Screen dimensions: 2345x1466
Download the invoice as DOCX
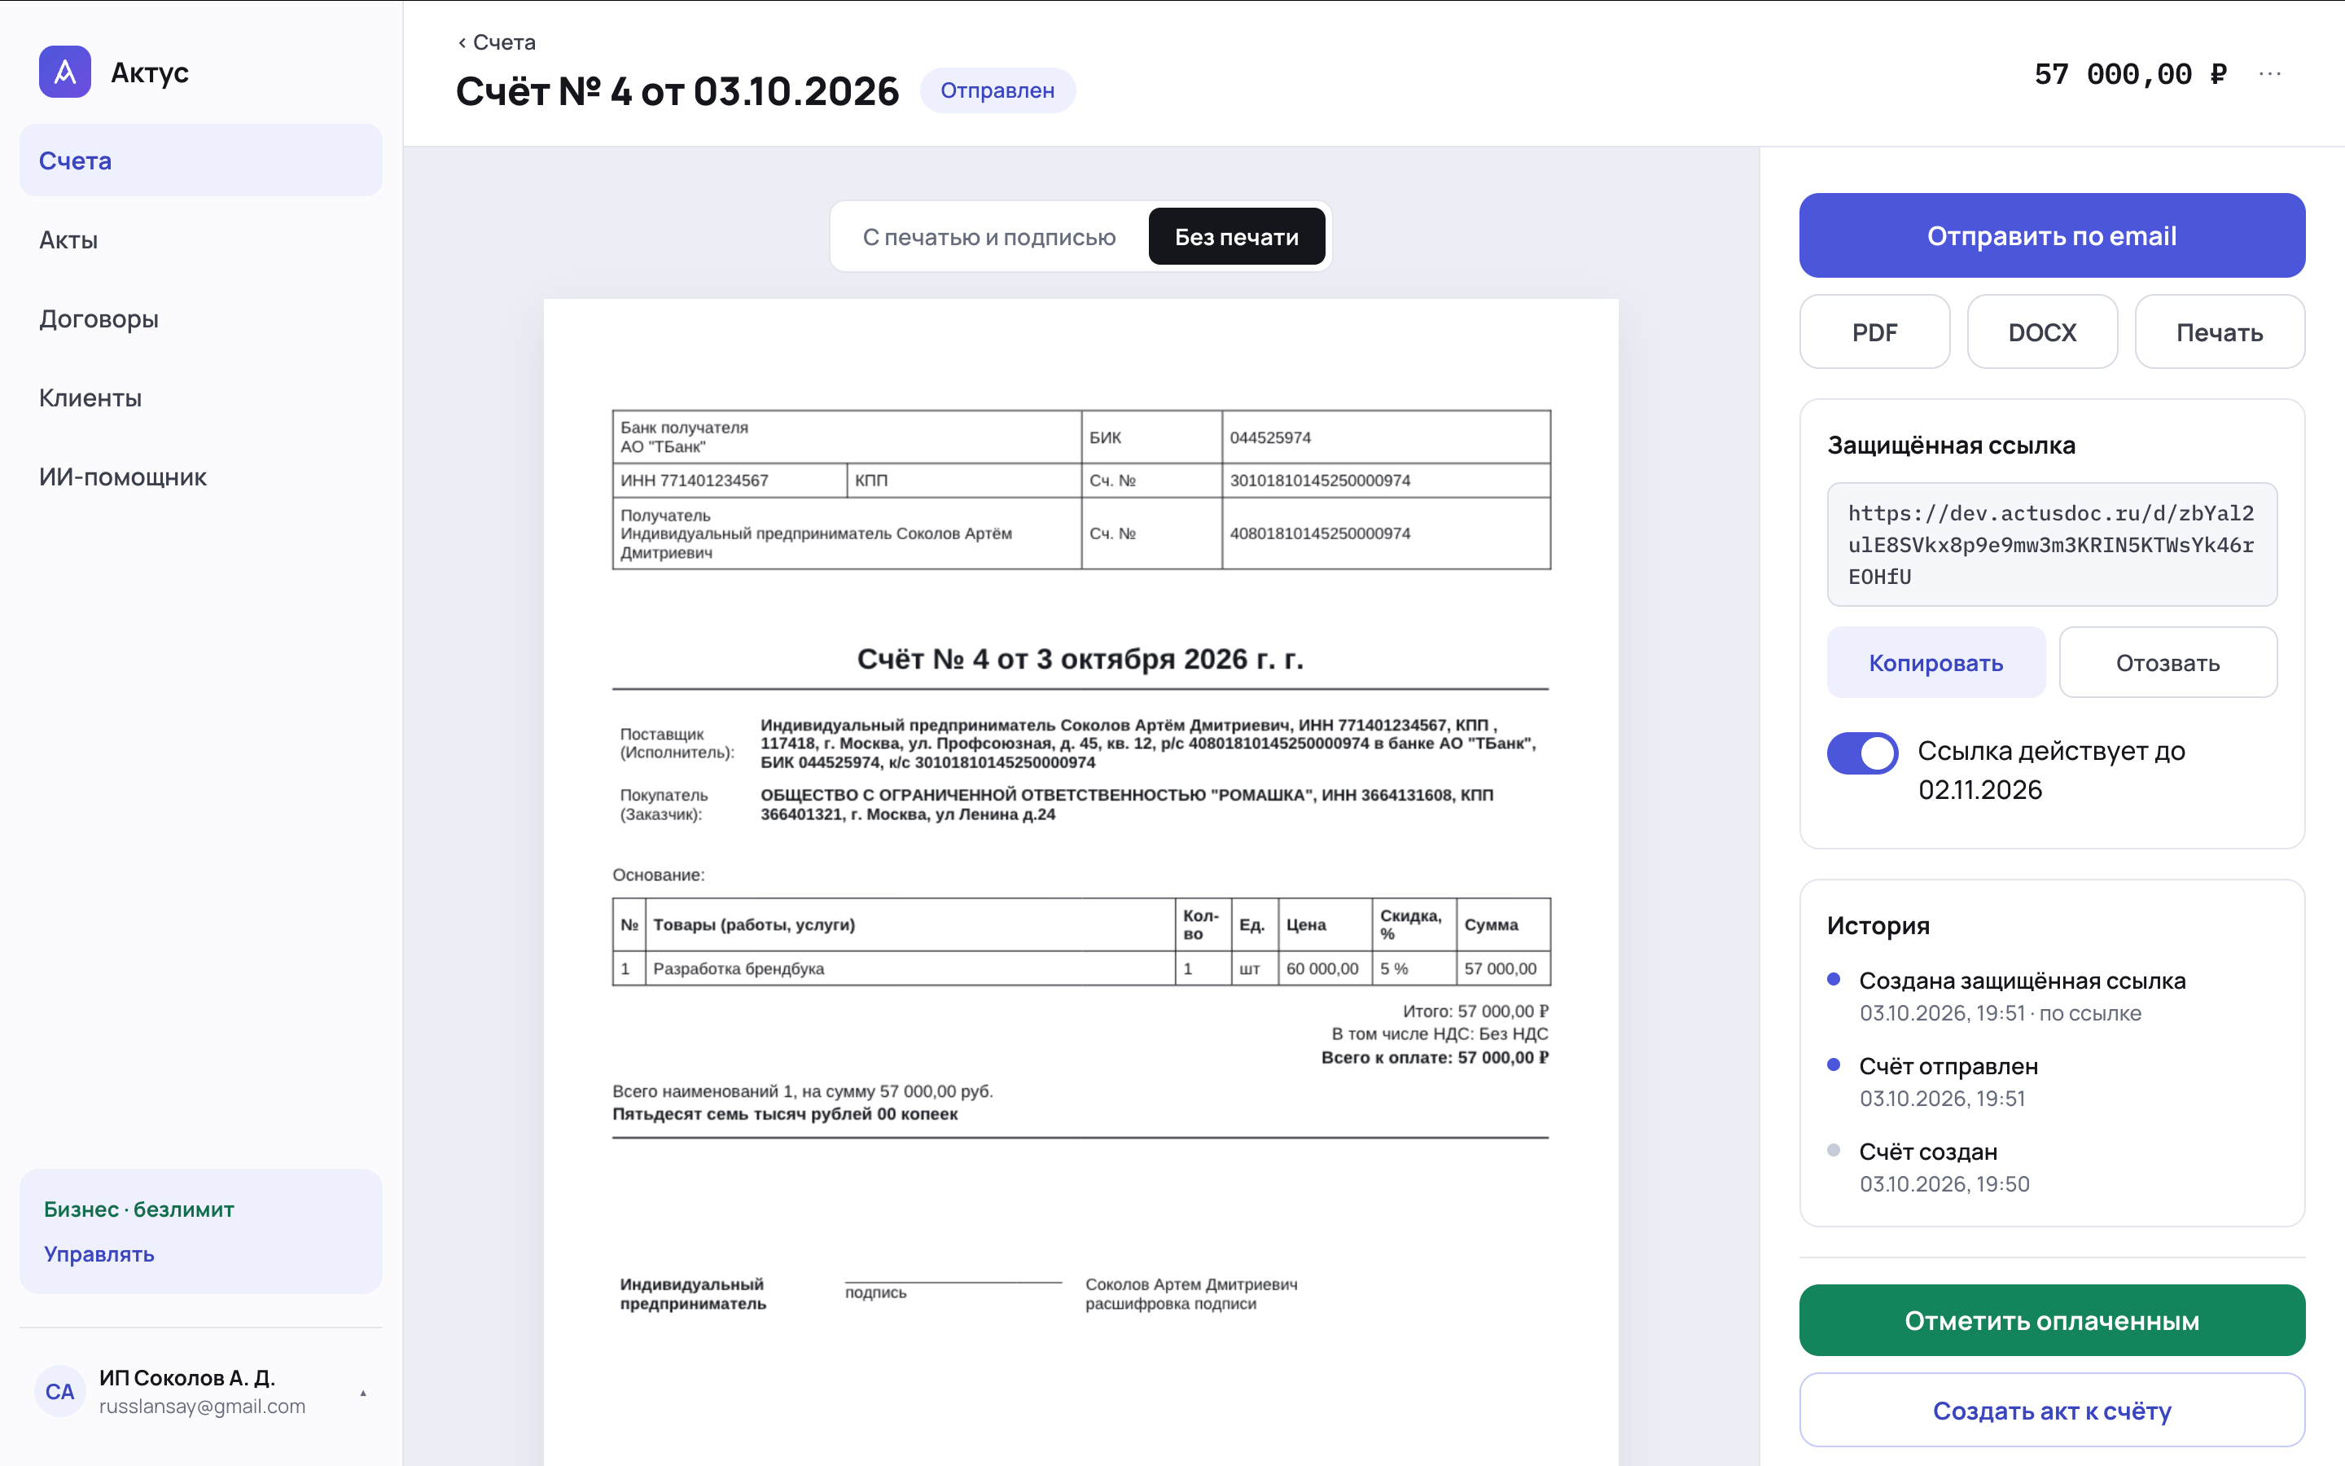coord(2042,331)
